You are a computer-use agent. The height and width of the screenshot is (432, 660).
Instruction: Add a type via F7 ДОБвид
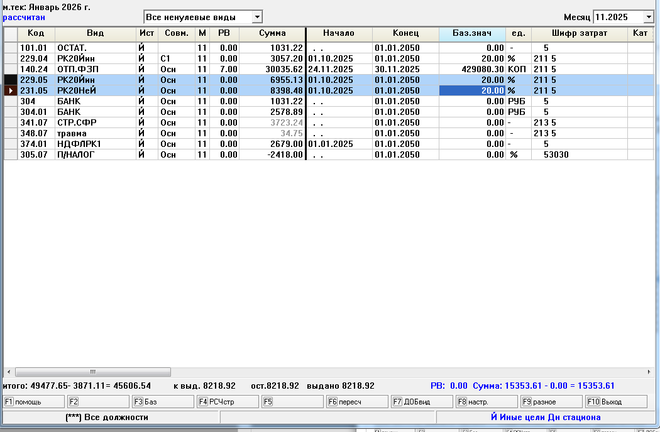tap(422, 402)
